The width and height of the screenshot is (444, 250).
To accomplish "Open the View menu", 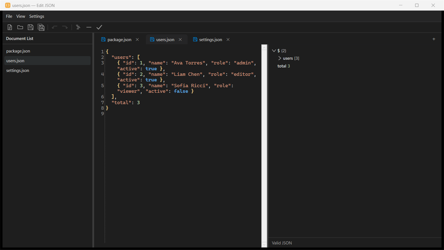I will click(21, 16).
